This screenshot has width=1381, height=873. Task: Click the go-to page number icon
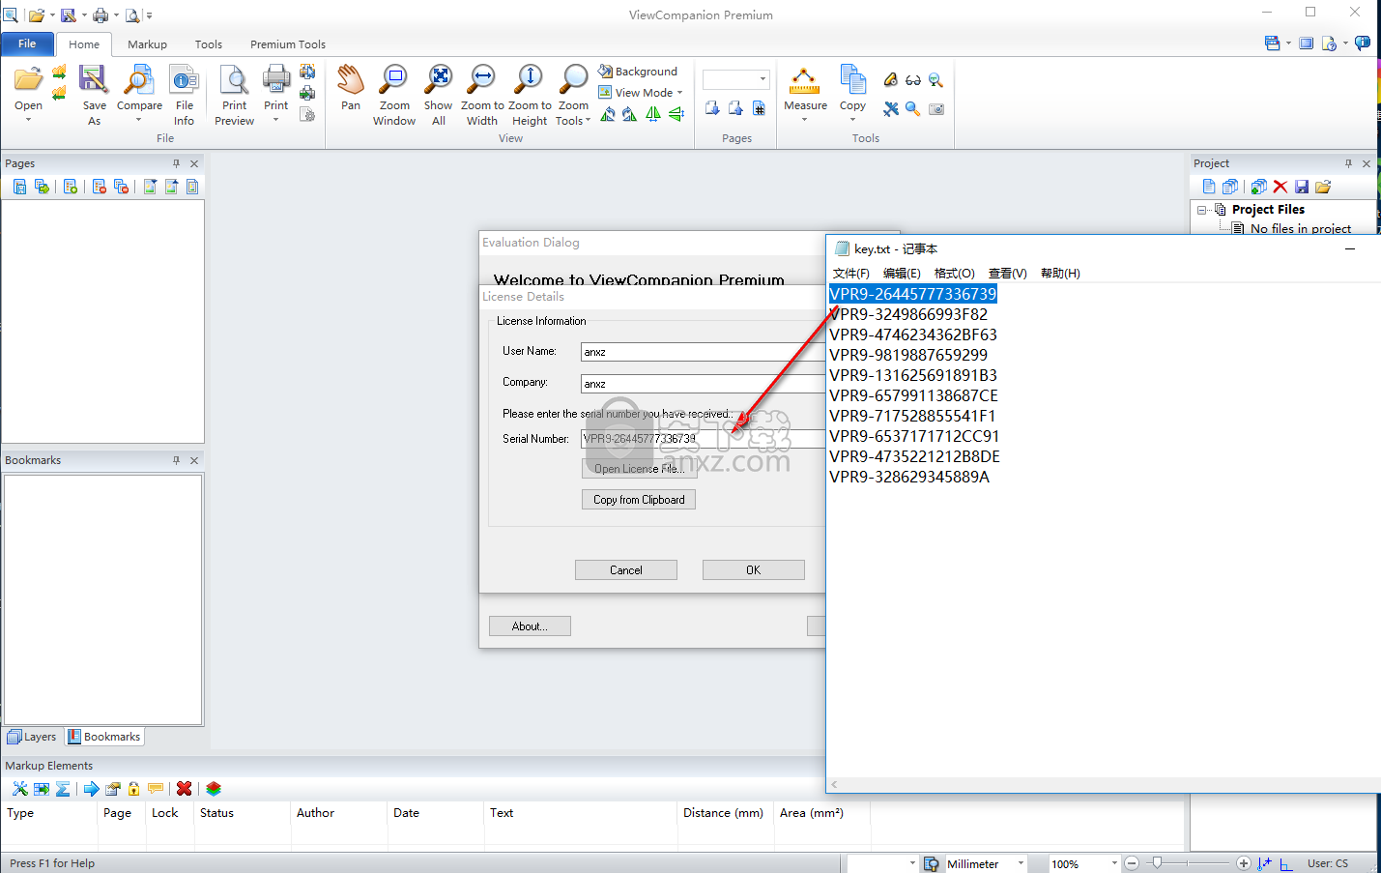[759, 108]
